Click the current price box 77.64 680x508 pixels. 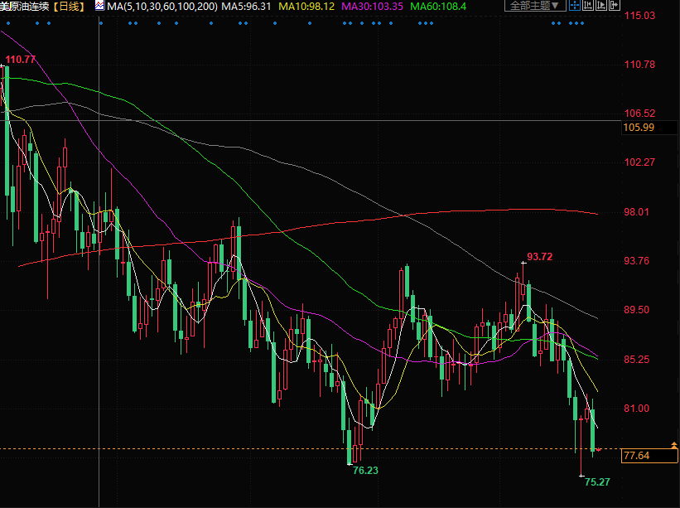(x=650, y=456)
